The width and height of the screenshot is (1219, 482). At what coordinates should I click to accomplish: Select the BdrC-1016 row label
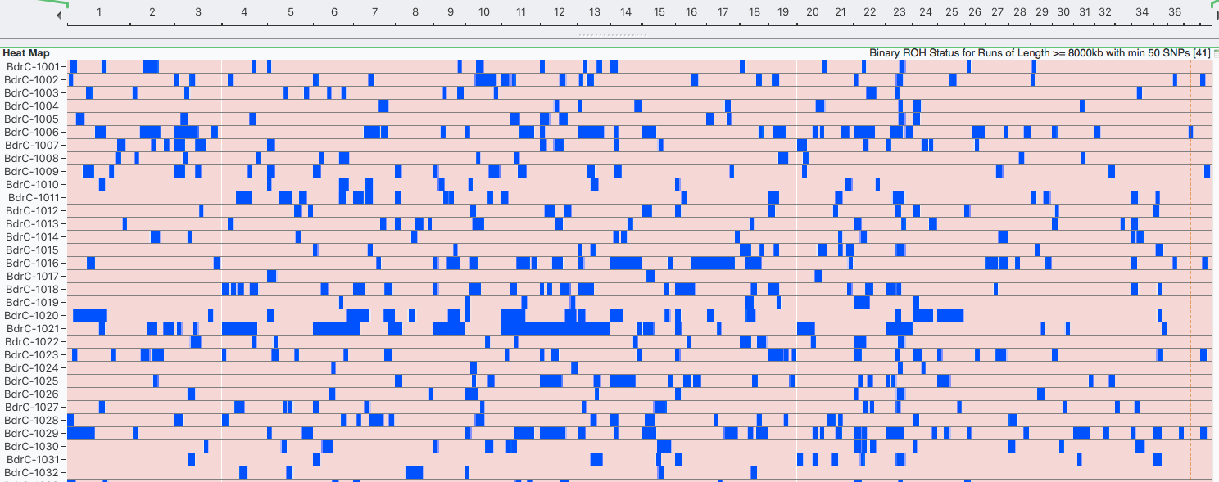click(x=32, y=263)
